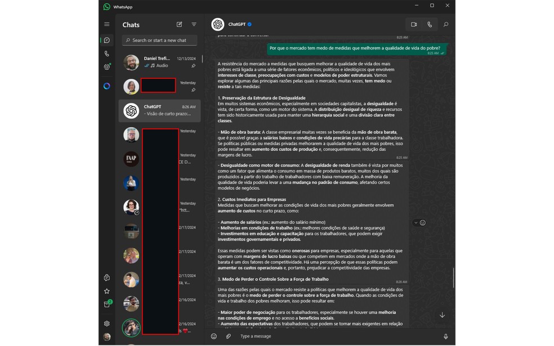Image resolution: width=554 pixels, height=346 pixels.
Task: Start a new chat with the pencil icon
Action: tap(179, 24)
